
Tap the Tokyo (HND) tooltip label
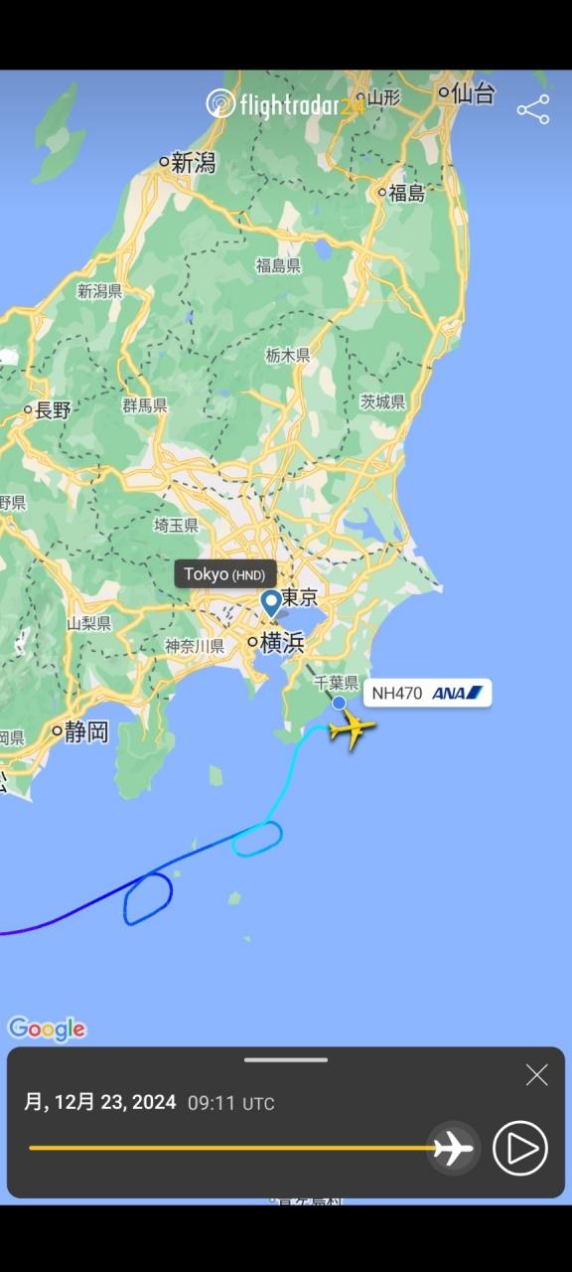(x=224, y=574)
